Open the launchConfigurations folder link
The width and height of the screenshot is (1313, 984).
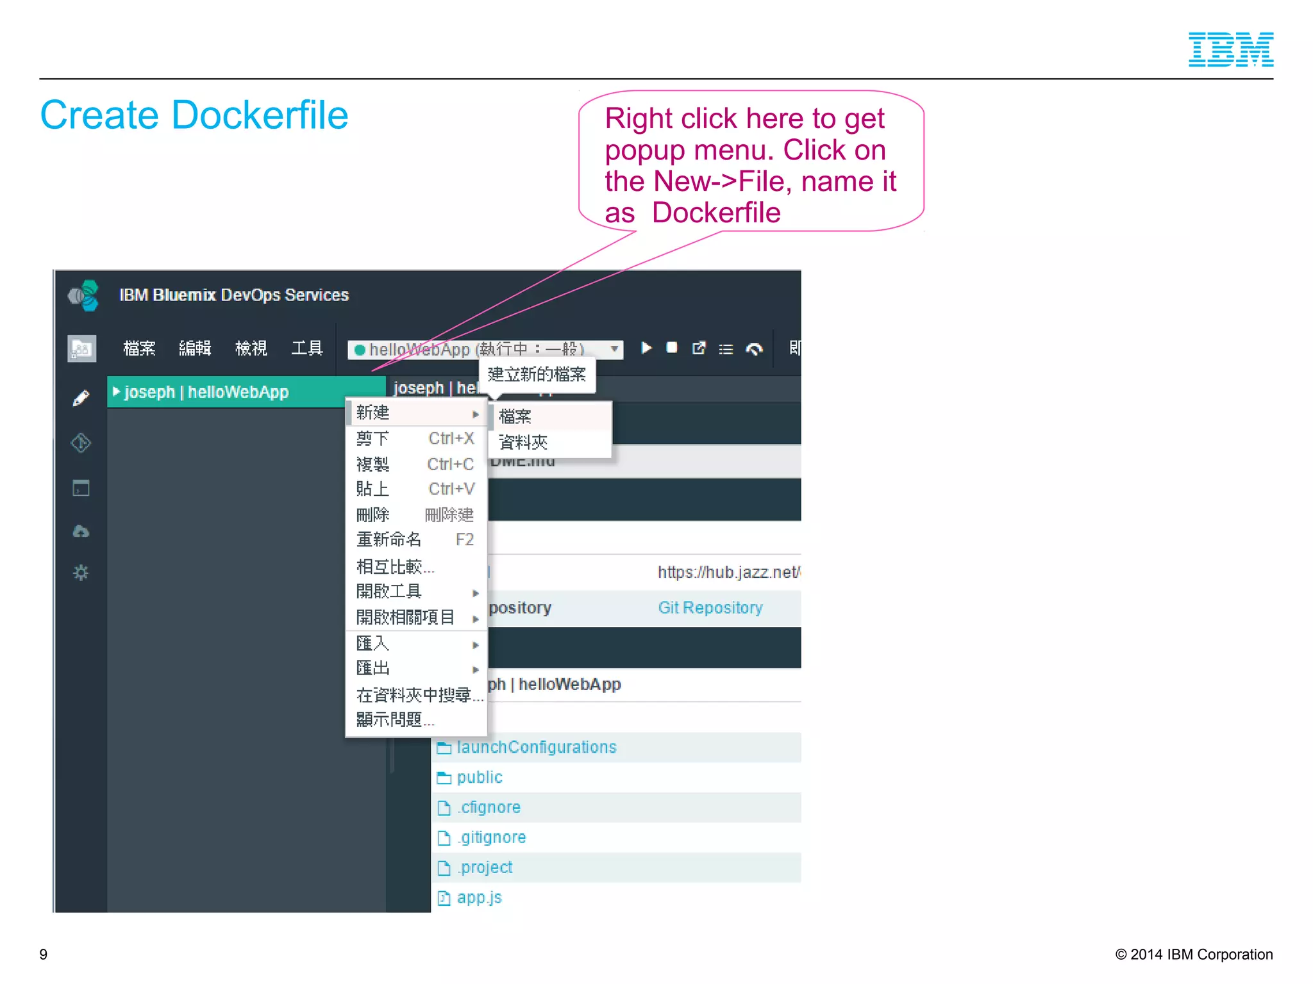[537, 748]
